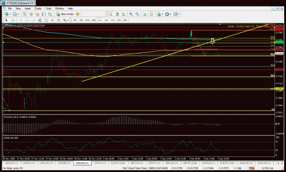Show the Navigator panel folder icon

[x=38, y=14]
